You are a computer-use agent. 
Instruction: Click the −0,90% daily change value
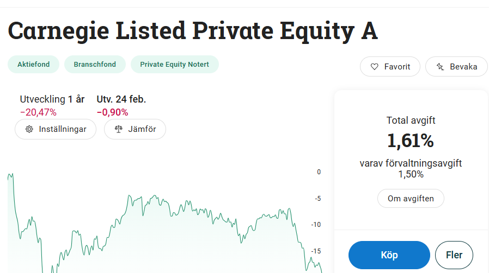pyautogui.click(x=112, y=112)
